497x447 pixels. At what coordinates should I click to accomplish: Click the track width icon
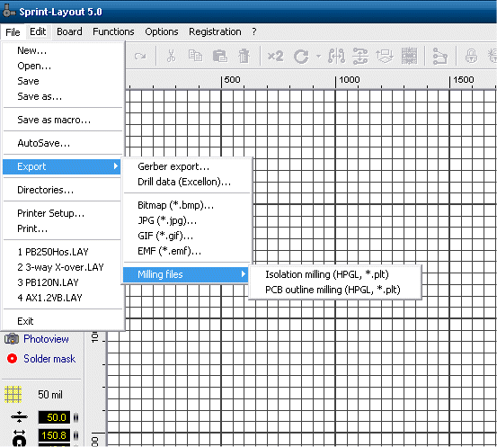[x=20, y=416]
